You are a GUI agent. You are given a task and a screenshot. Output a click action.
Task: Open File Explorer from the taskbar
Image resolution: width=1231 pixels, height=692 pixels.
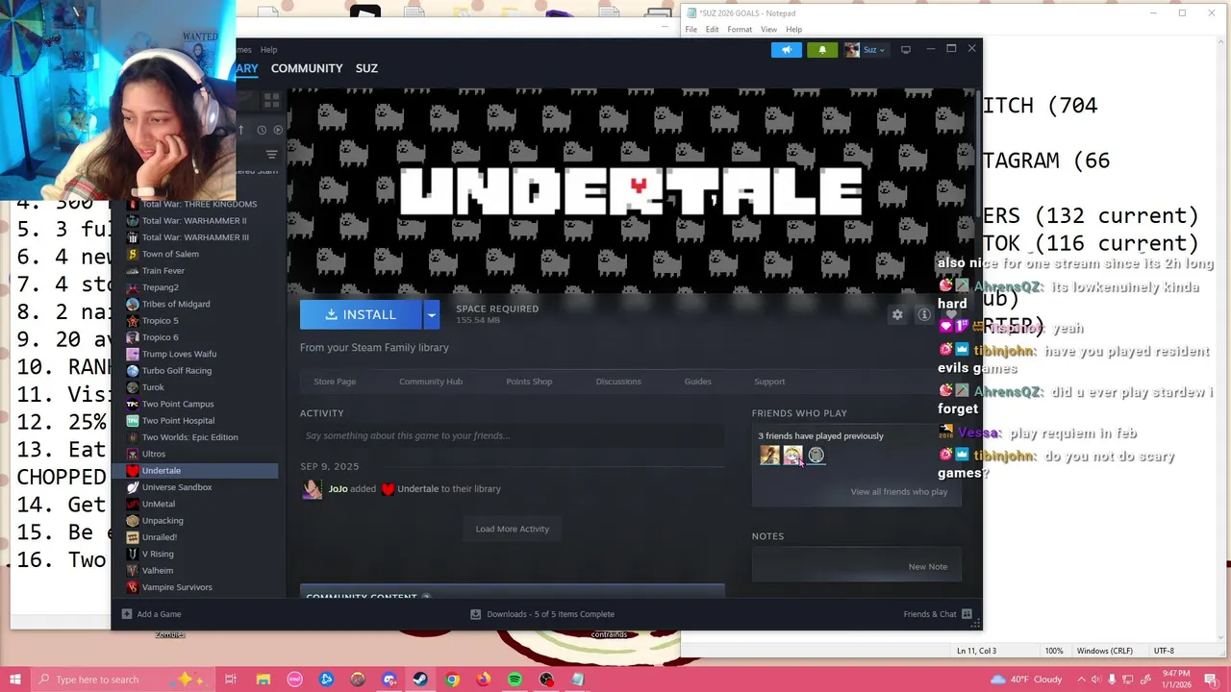pyautogui.click(x=263, y=680)
